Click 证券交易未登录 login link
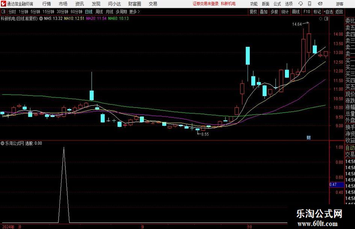 tap(205, 4)
